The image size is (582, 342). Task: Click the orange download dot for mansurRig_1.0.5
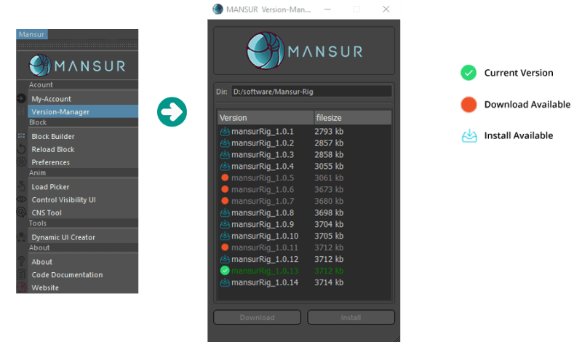225,178
